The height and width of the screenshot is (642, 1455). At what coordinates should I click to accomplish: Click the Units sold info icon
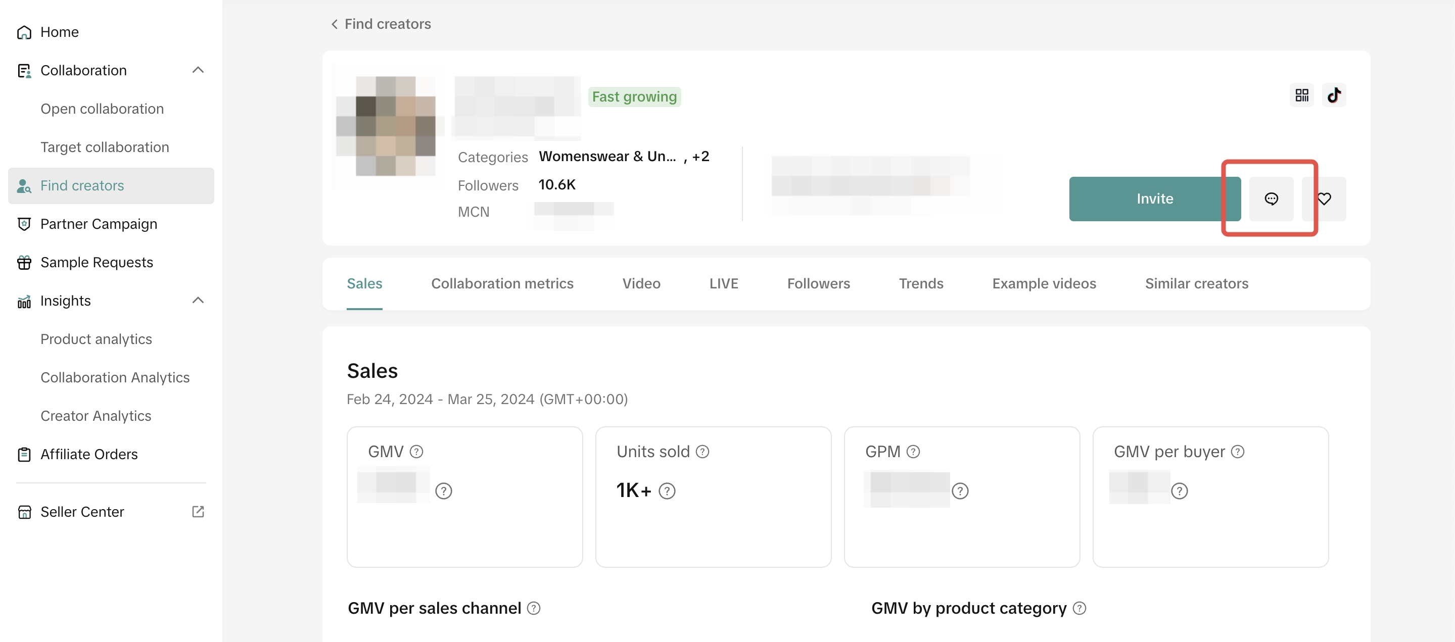[702, 452]
